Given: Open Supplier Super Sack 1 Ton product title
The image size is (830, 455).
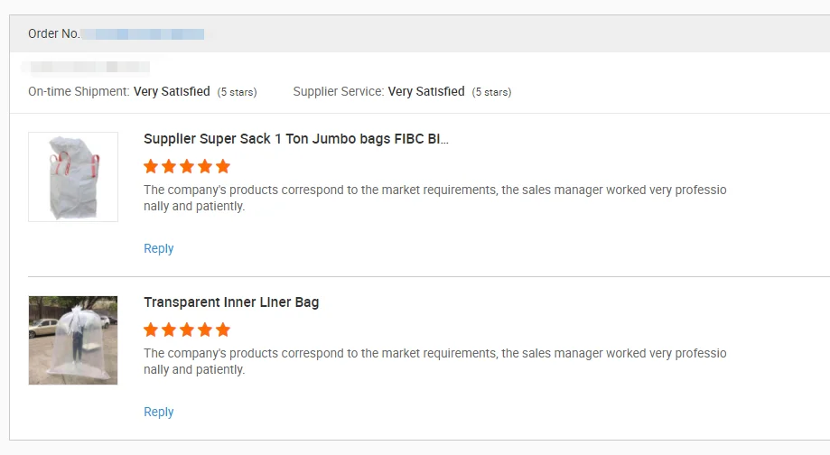Looking at the screenshot, I should tap(296, 139).
